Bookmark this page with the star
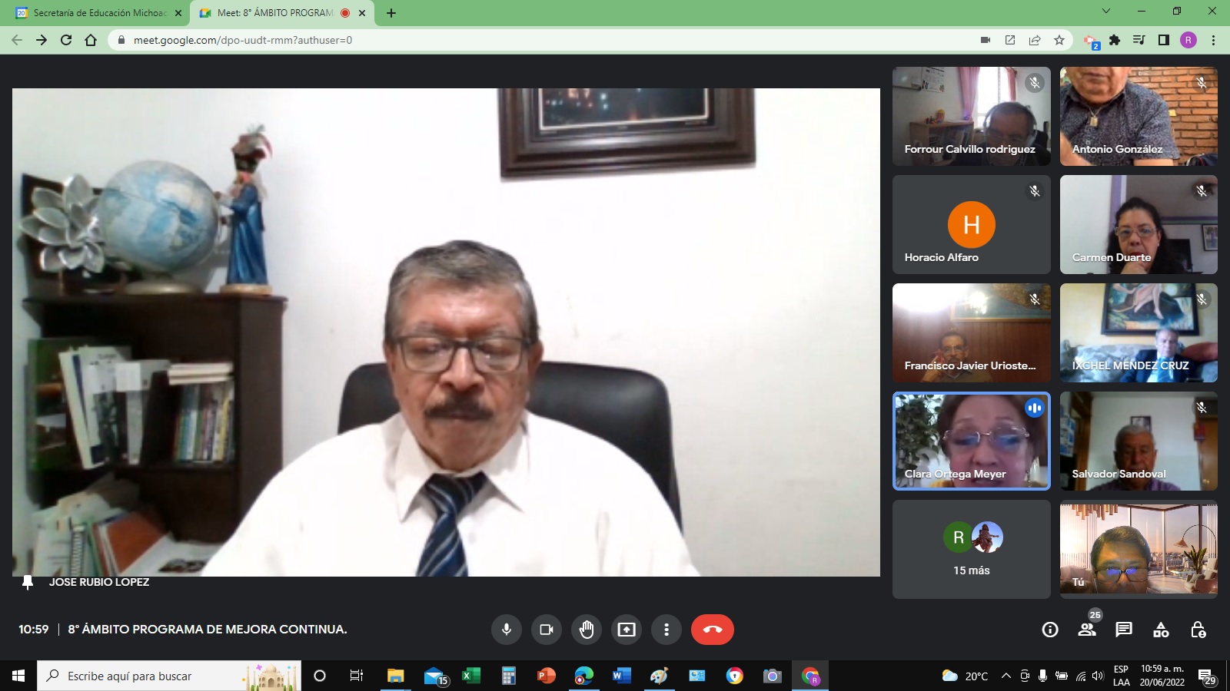Screen dimensions: 1230x691 pyautogui.click(x=1059, y=40)
